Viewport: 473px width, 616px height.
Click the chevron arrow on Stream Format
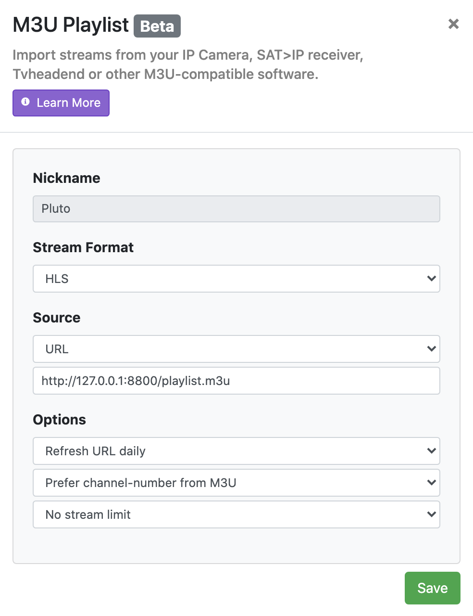(x=431, y=279)
